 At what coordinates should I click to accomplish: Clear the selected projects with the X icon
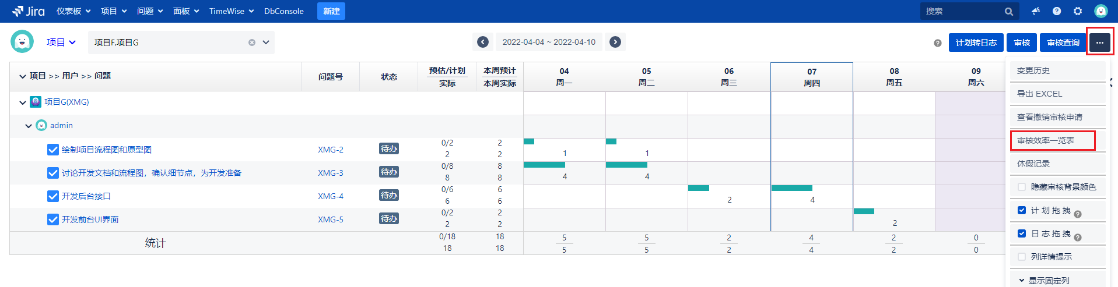(x=252, y=42)
